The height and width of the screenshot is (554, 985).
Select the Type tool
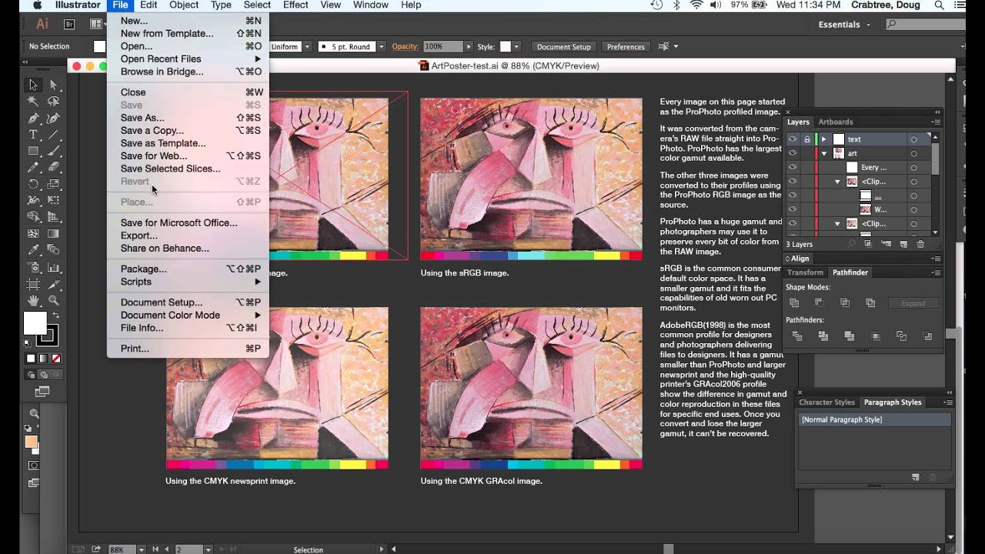tap(34, 135)
